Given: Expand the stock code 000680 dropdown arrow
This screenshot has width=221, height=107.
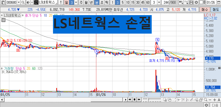Looking at the screenshot, I should [19, 2].
